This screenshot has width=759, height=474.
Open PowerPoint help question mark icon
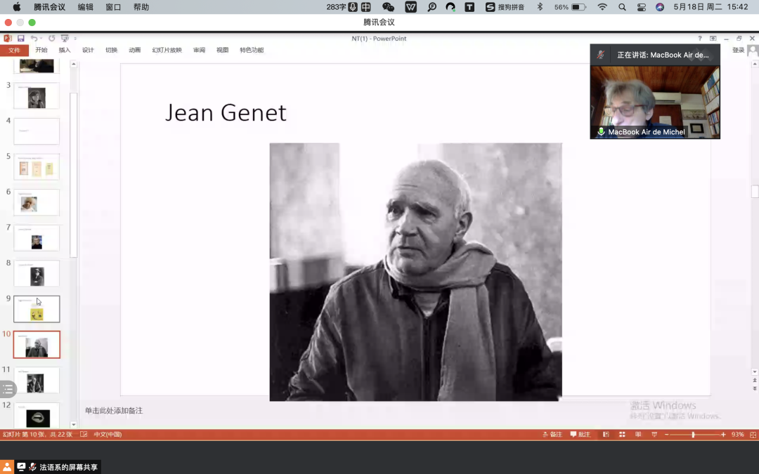[699, 39]
